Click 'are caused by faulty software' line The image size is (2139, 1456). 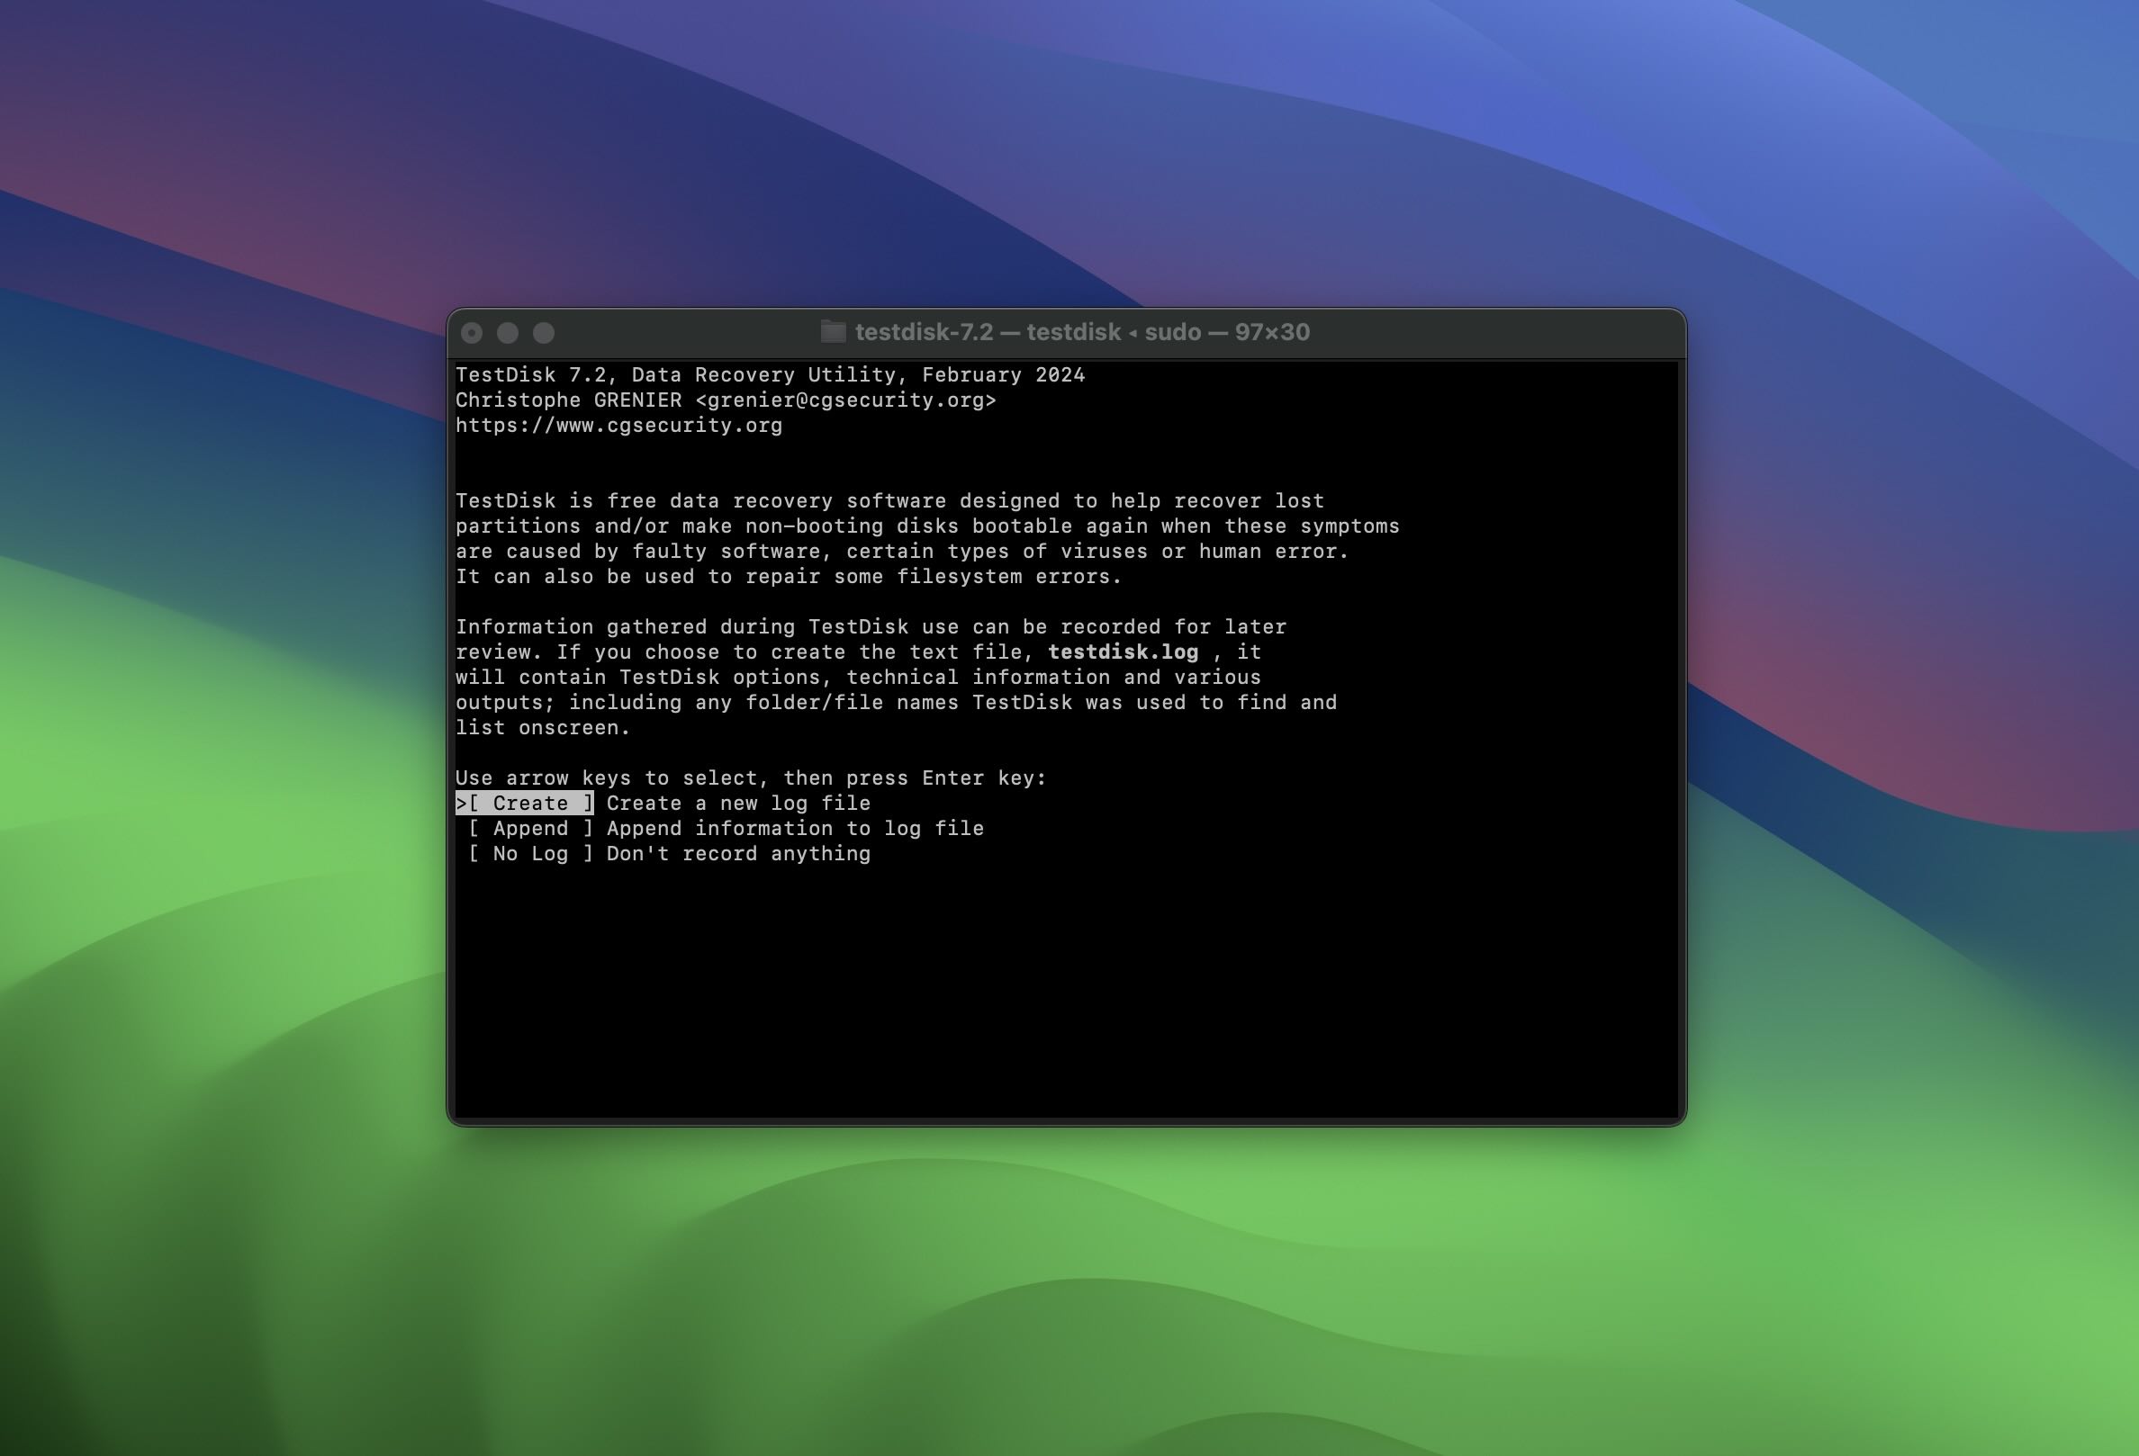902,552
